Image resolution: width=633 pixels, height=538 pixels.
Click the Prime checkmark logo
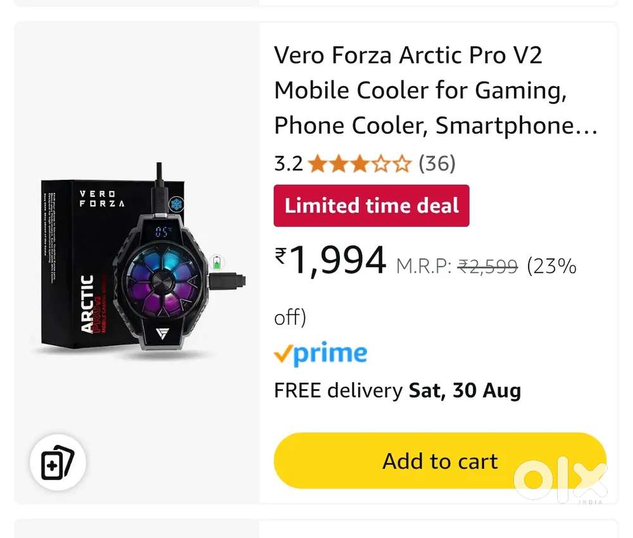pos(284,353)
